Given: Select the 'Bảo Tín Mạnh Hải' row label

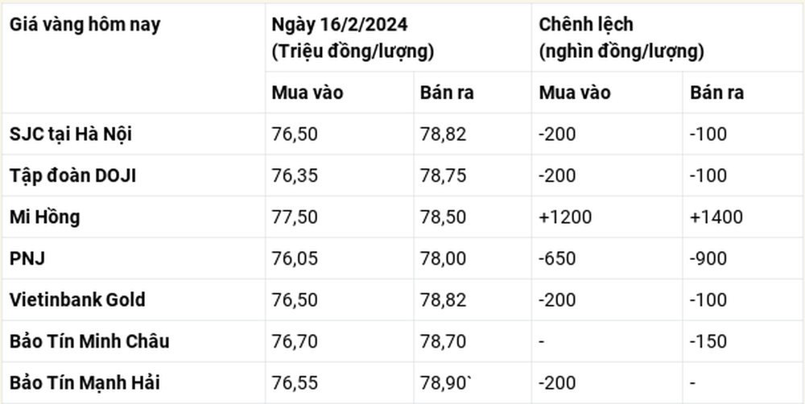Looking at the screenshot, I should [x=85, y=383].
